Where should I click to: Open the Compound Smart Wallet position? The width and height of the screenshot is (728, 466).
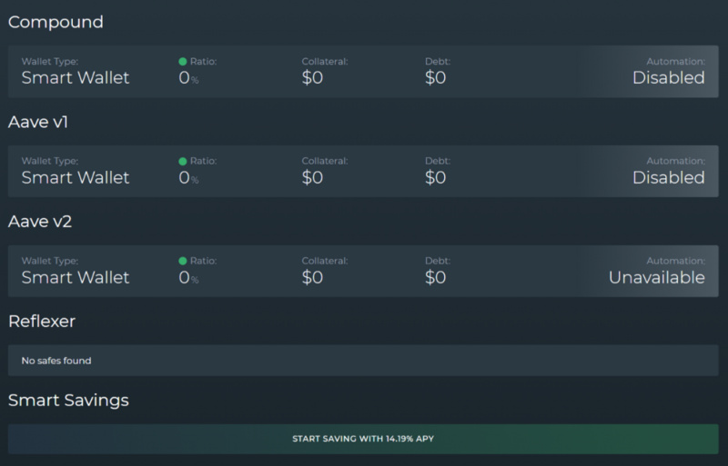[x=76, y=78]
